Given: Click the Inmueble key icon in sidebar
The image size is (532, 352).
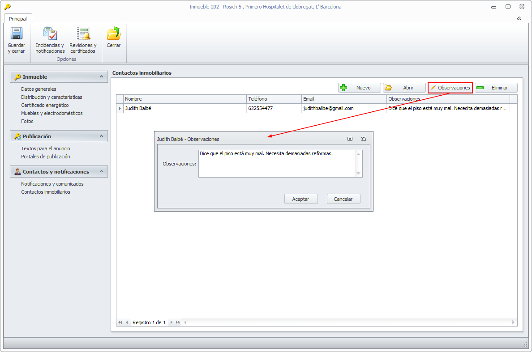Looking at the screenshot, I should pos(17,77).
